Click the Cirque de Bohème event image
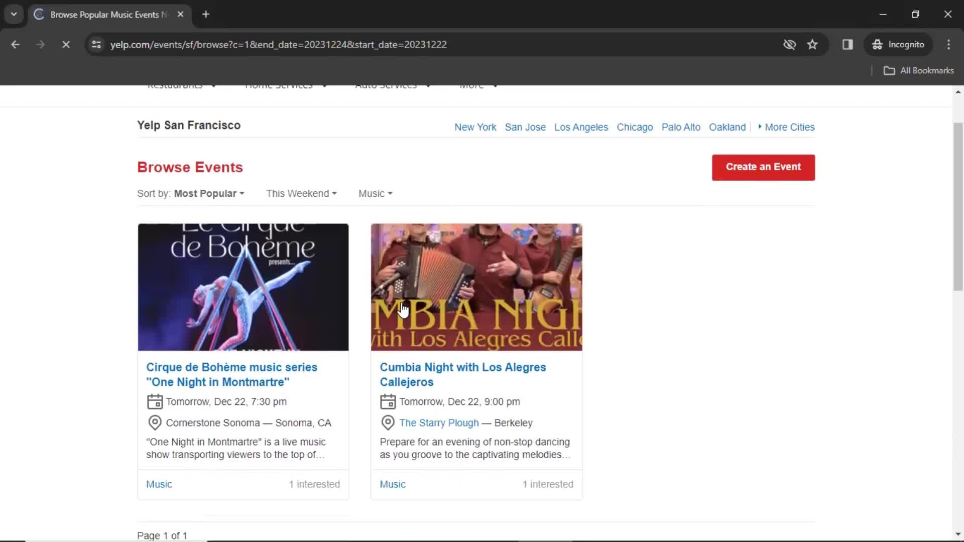Screen dimensions: 964x542 (x=243, y=287)
